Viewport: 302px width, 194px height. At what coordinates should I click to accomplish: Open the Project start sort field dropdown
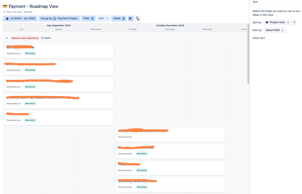click(x=277, y=22)
